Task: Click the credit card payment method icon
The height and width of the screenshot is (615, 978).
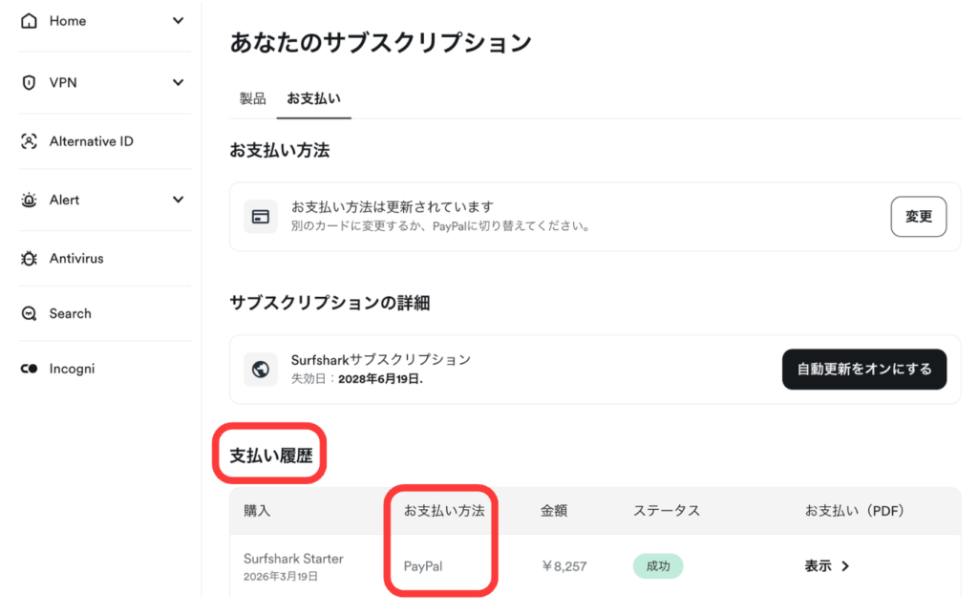Action: (x=260, y=217)
